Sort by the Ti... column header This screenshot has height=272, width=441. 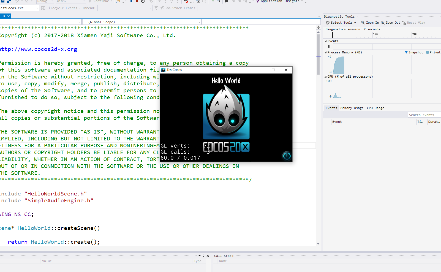(x=422, y=122)
